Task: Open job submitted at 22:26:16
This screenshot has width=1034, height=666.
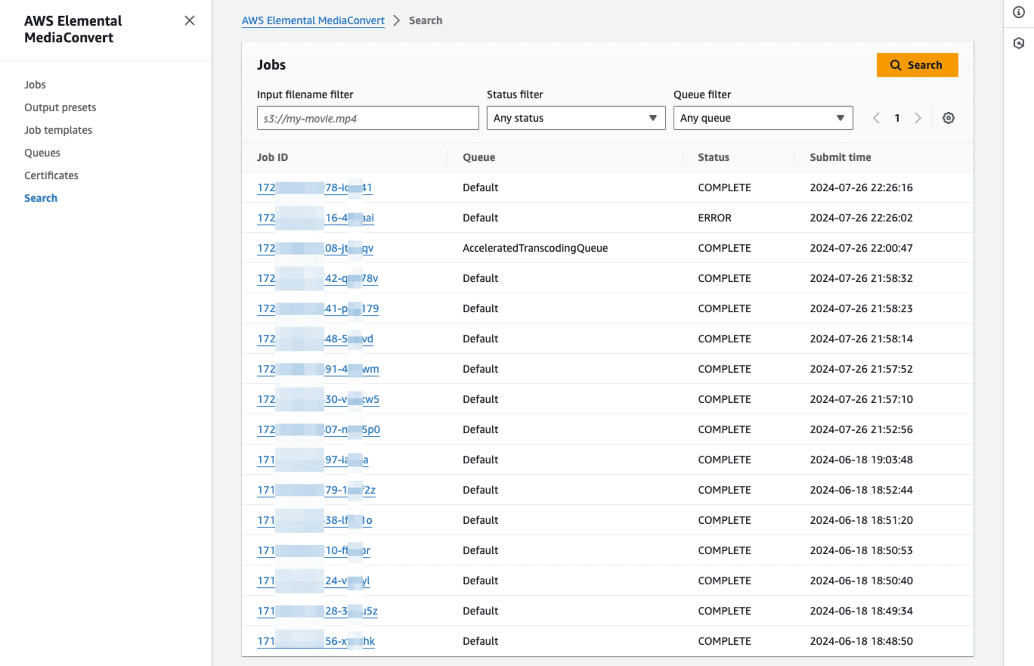Action: (x=314, y=188)
